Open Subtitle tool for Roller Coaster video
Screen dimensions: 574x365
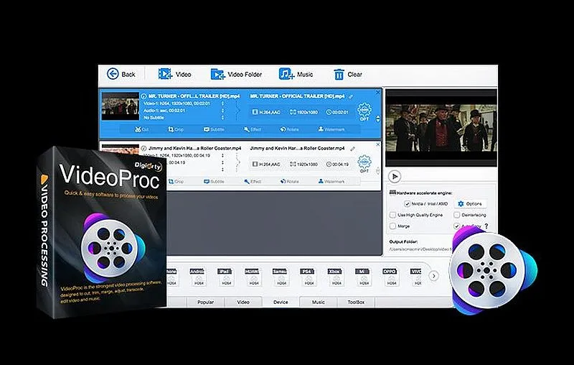click(214, 181)
